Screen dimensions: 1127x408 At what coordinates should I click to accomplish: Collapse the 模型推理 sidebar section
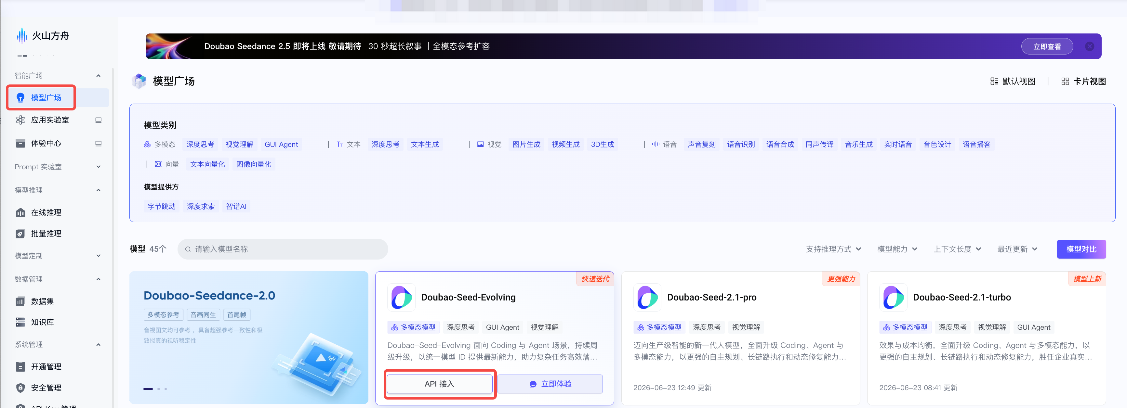tap(99, 190)
